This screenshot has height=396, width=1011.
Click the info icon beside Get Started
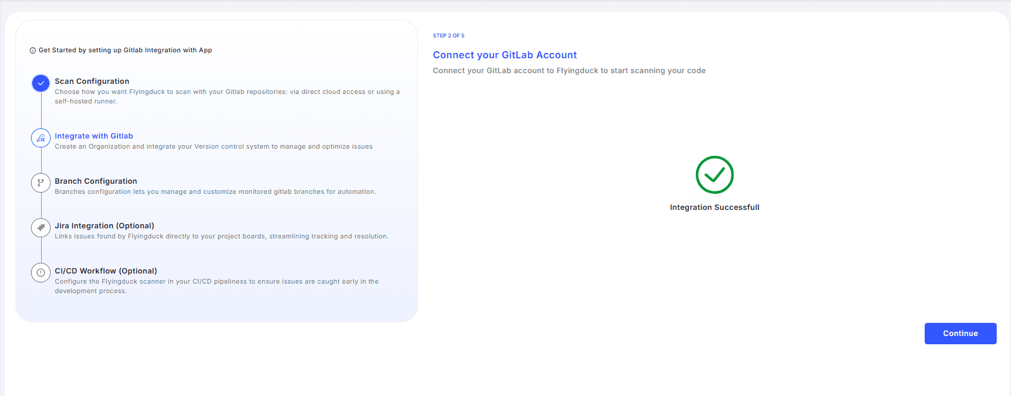(33, 51)
